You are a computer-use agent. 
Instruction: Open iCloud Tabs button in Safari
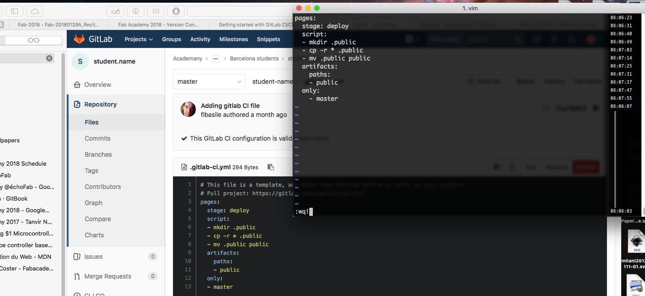click(x=35, y=11)
